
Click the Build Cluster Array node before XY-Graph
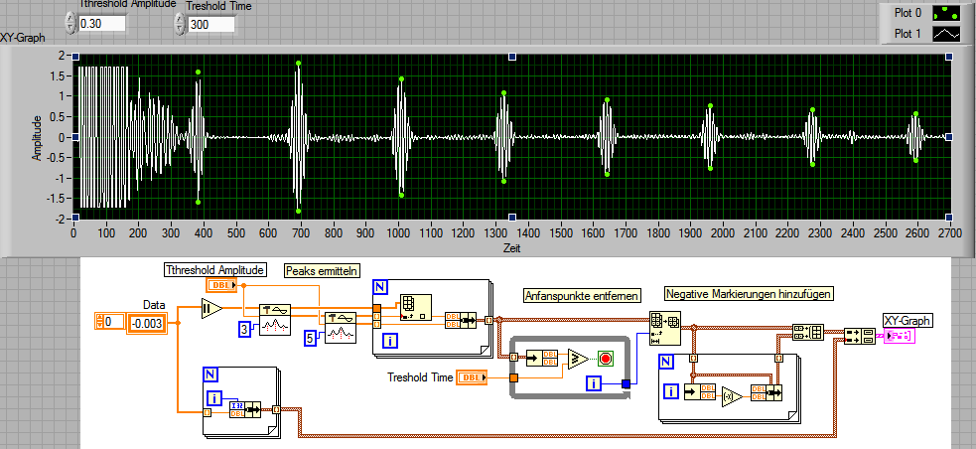point(860,337)
